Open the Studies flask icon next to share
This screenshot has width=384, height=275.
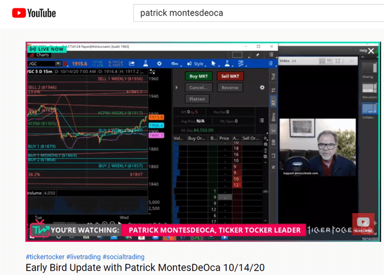tap(145, 64)
